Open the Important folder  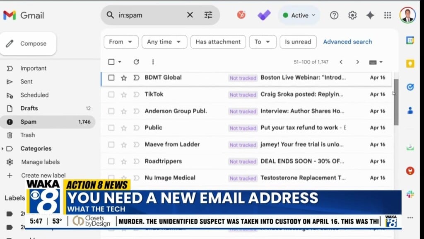[x=33, y=68]
